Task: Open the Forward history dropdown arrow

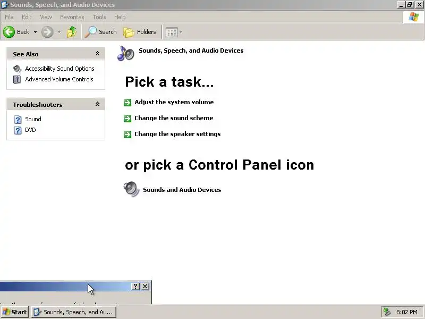Action: tap(59, 32)
